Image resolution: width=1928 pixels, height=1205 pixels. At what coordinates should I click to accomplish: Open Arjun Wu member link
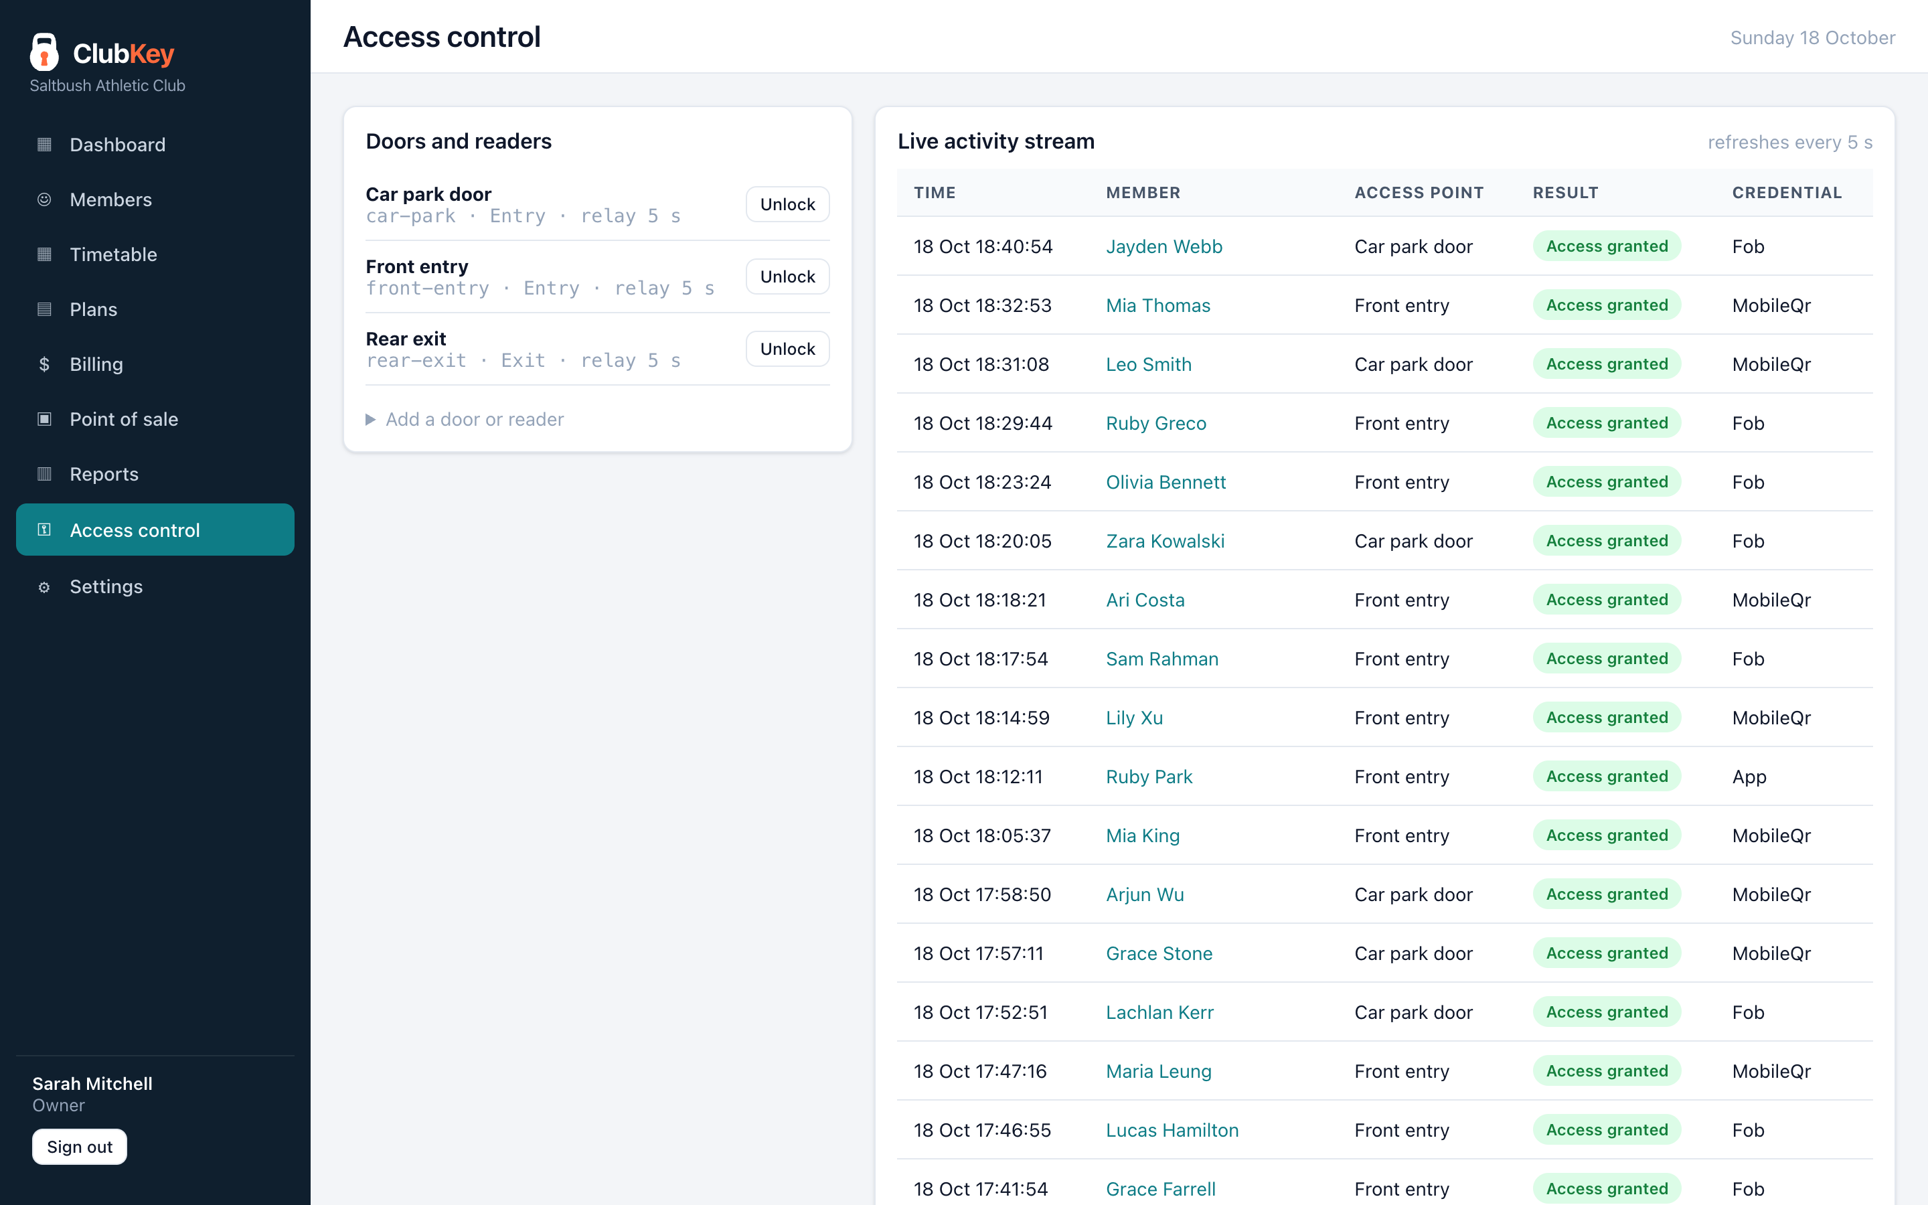pos(1145,894)
